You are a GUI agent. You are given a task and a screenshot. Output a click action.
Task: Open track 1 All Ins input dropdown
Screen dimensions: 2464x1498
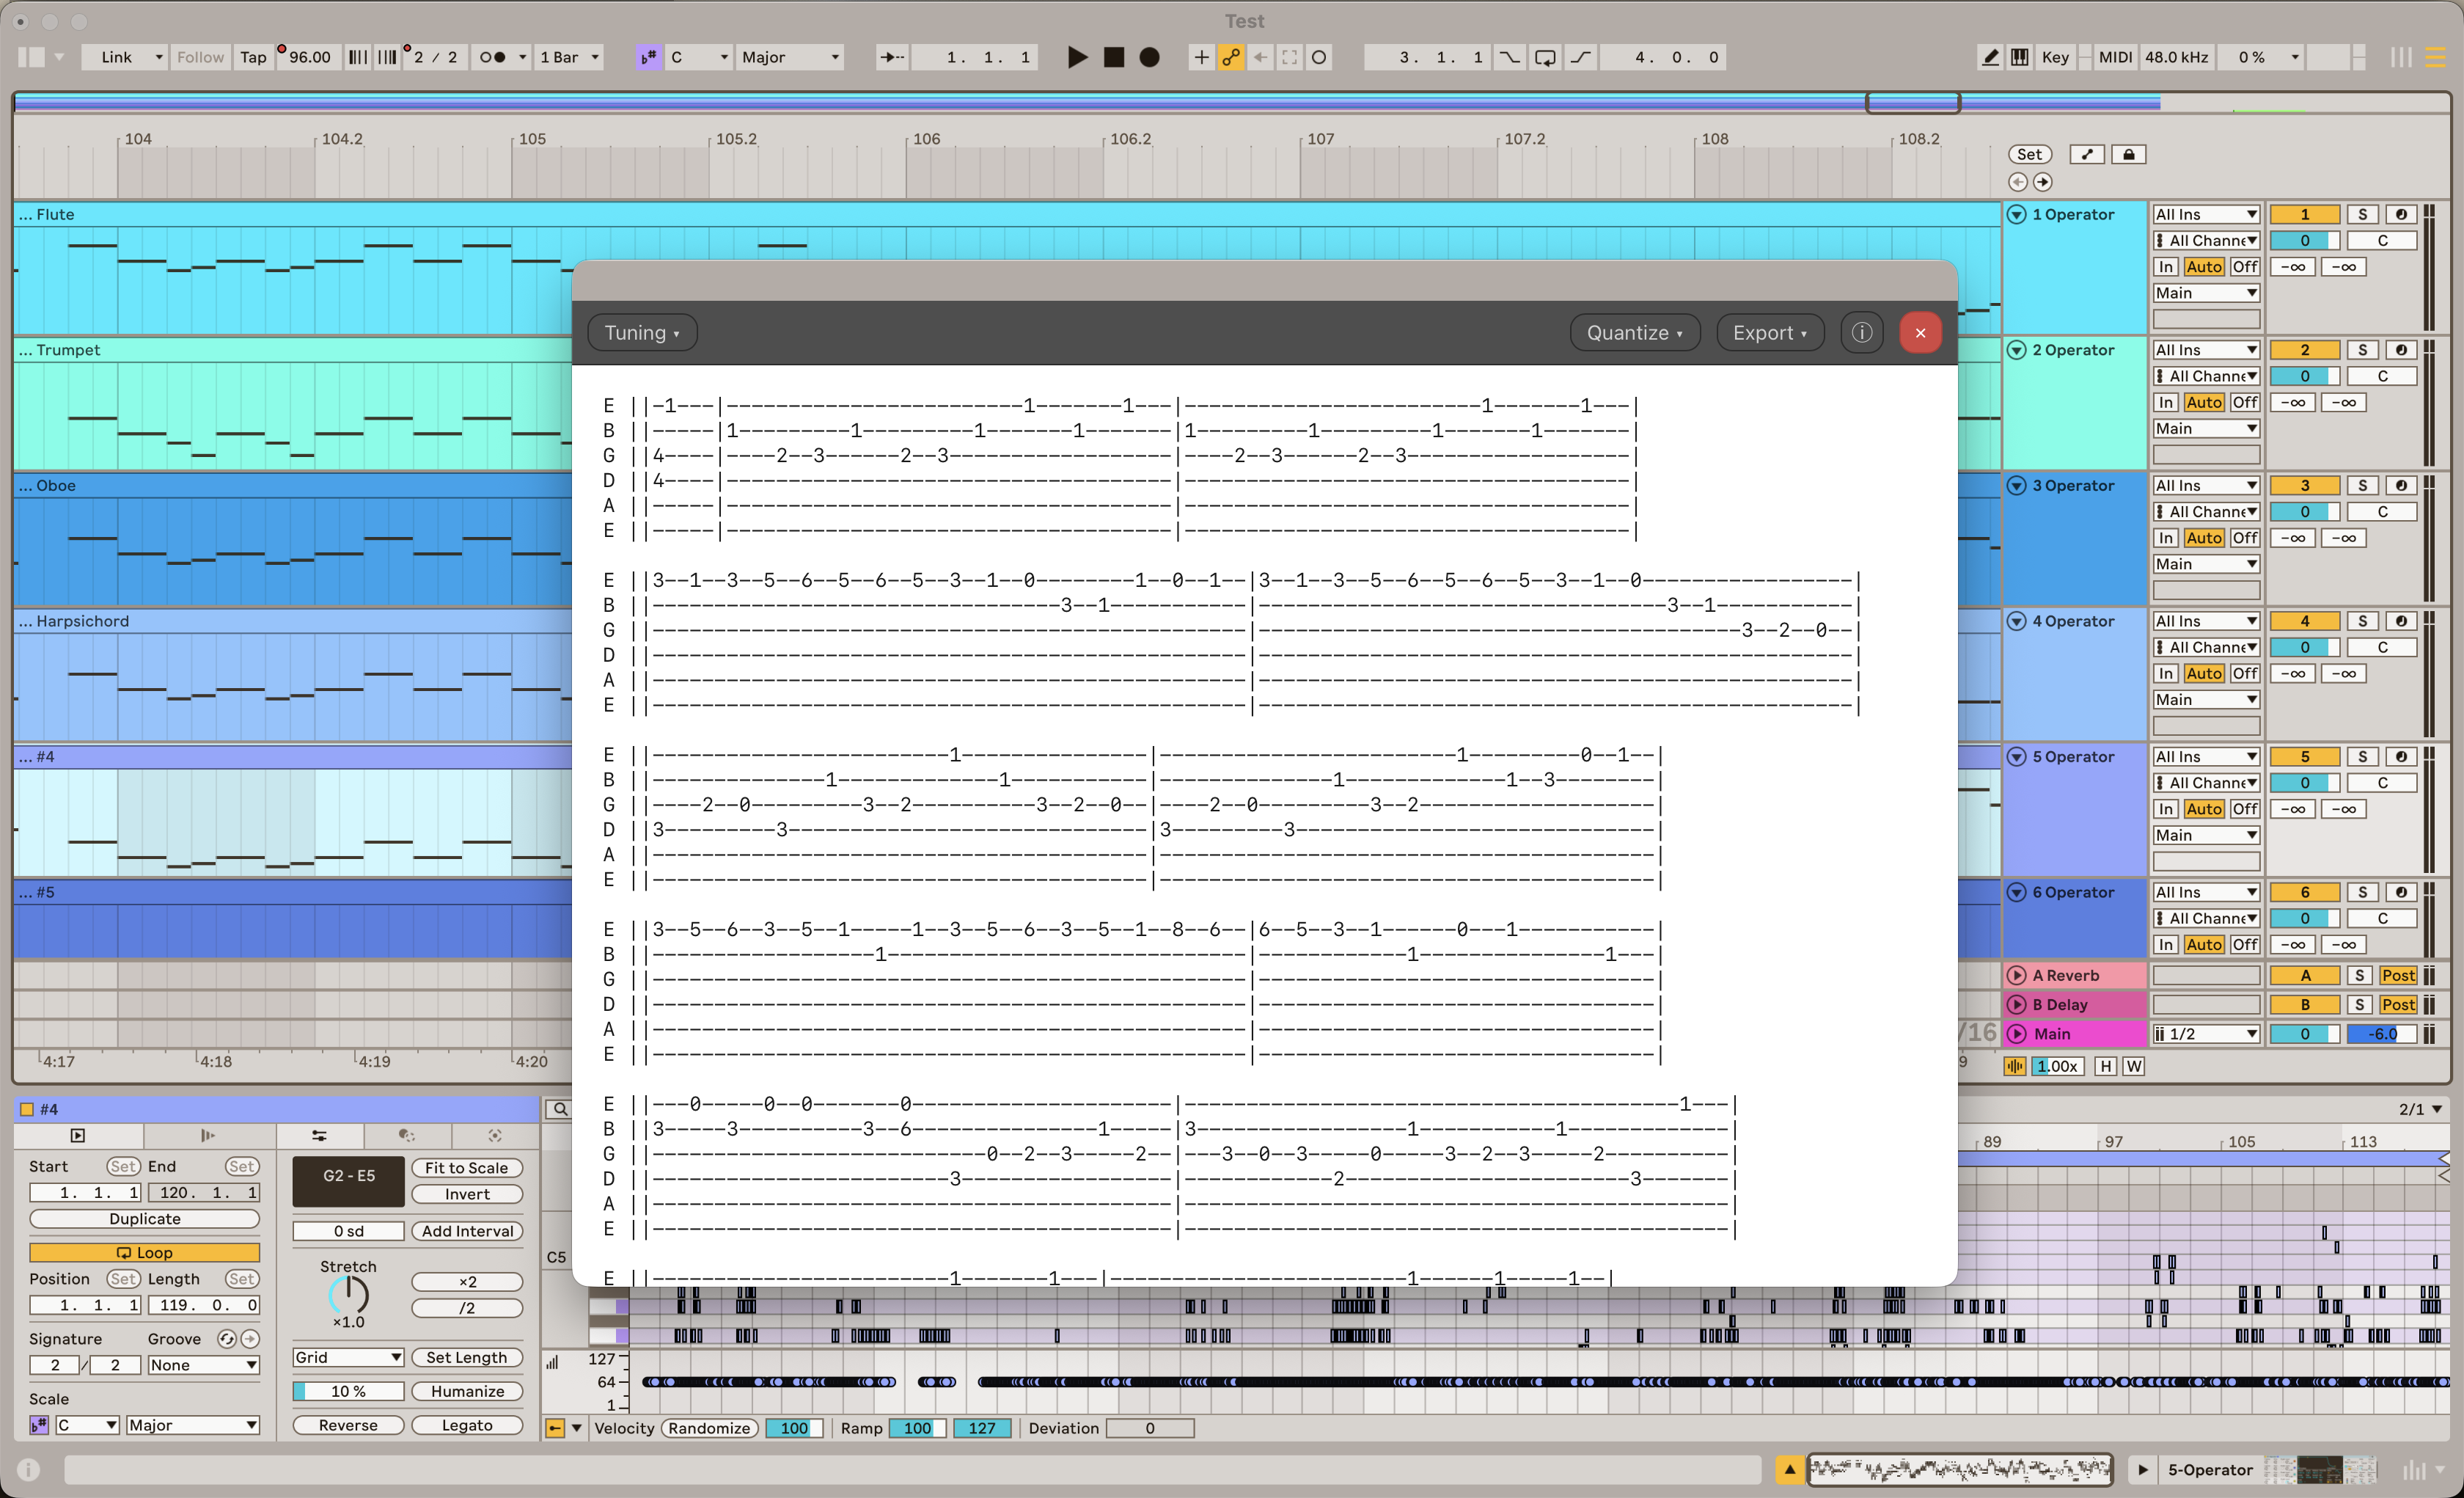pyautogui.click(x=2206, y=214)
